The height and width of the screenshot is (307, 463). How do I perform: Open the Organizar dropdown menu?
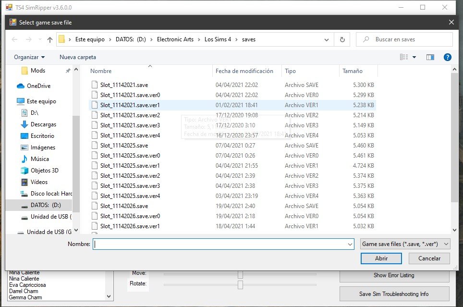point(29,57)
